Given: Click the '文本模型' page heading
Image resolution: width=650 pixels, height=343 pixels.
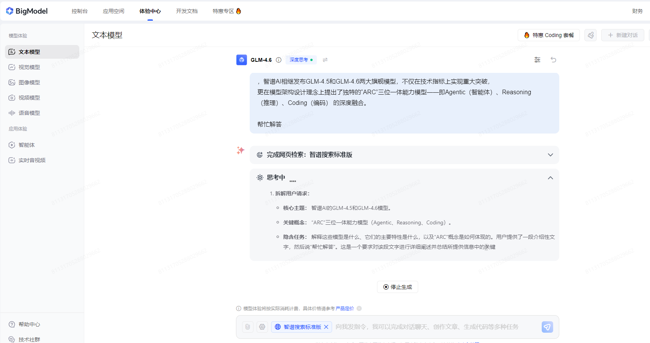Looking at the screenshot, I should pos(107,35).
